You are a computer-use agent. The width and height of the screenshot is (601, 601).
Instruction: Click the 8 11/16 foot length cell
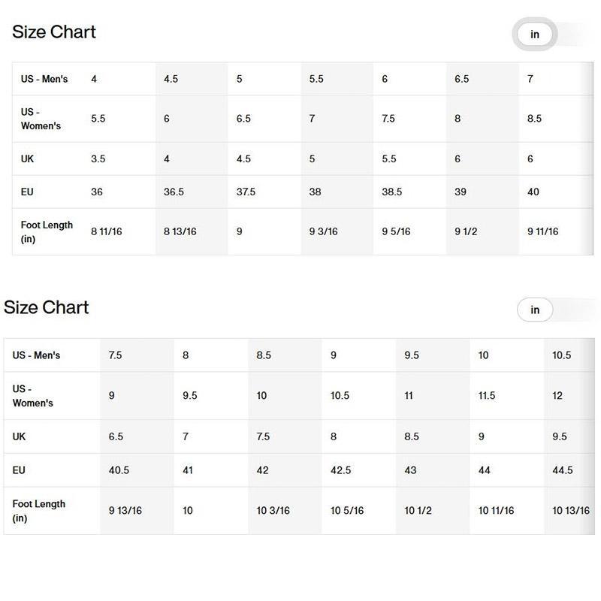107,232
